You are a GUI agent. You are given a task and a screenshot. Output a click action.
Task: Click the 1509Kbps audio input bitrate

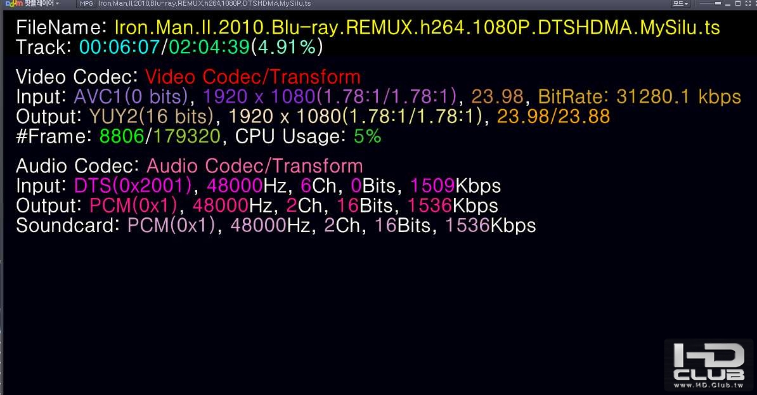(455, 186)
